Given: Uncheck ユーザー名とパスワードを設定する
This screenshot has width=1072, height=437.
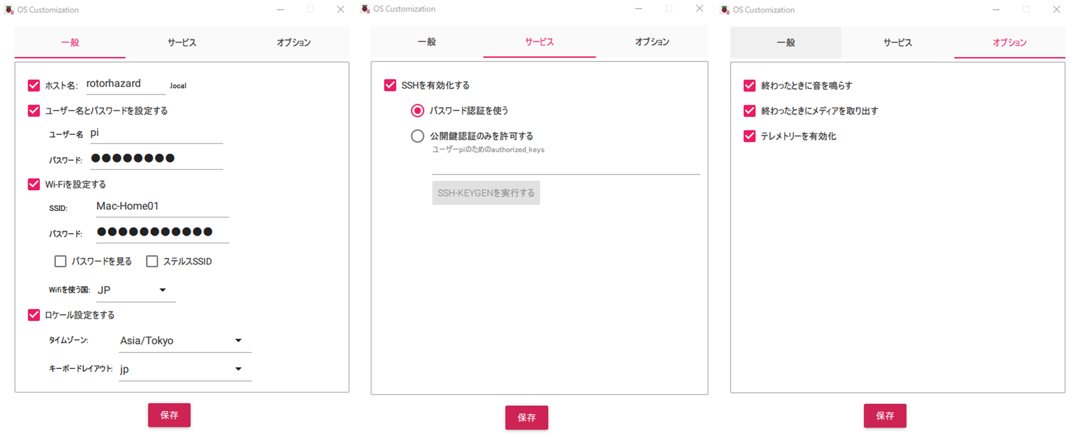Looking at the screenshot, I should pyautogui.click(x=34, y=111).
